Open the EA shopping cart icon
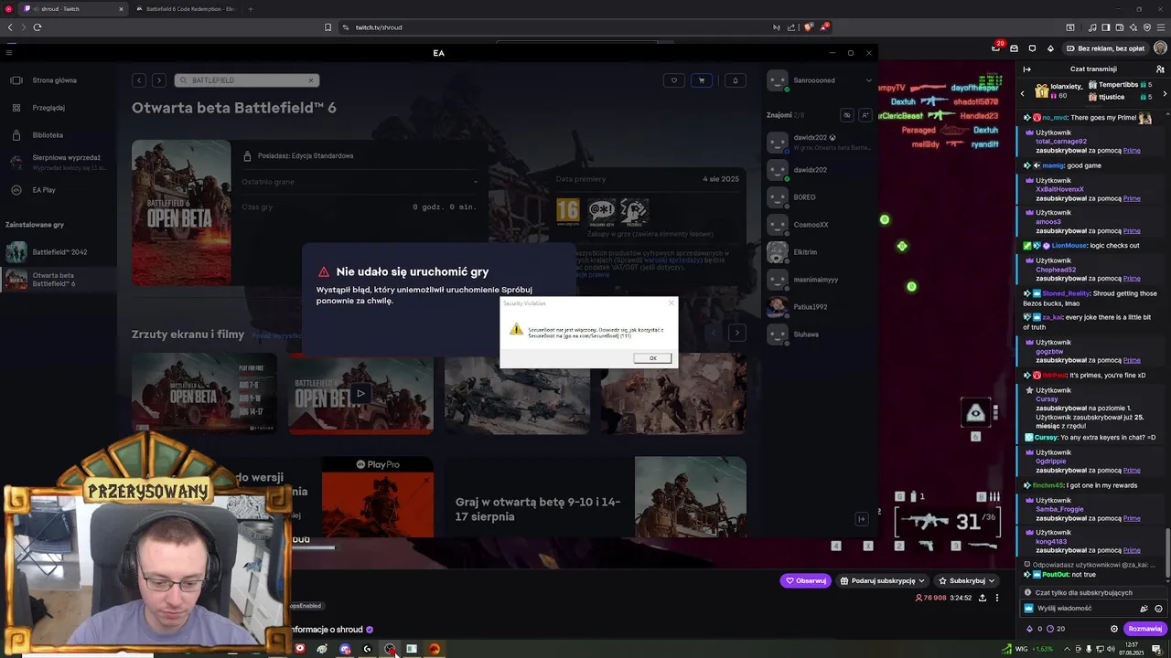This screenshot has width=1171, height=658. click(702, 80)
